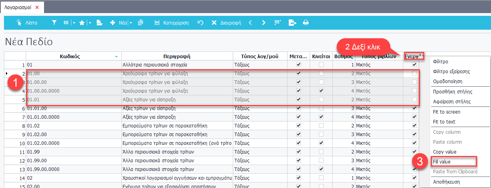Viewport: 491px width, 188px height.
Task: Click the star favorites icon
Action: pyautogui.click(x=82, y=23)
